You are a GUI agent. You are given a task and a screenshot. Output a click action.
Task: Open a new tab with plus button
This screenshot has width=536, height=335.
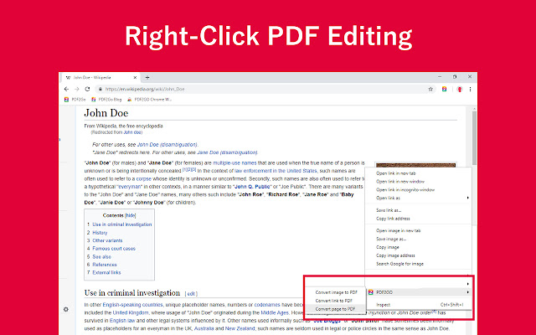[147, 78]
